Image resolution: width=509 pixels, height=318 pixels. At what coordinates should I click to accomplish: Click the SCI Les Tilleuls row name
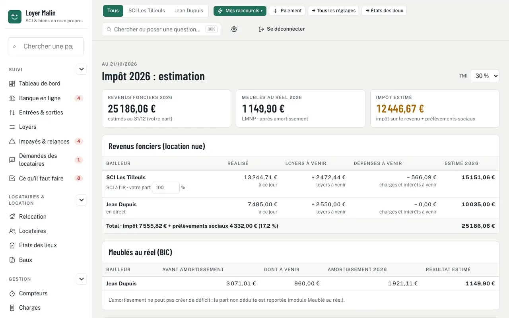126,177
